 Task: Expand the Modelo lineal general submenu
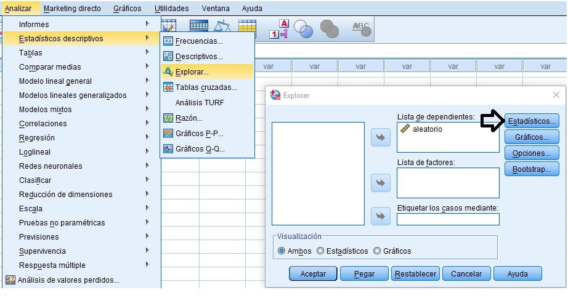(x=147, y=80)
